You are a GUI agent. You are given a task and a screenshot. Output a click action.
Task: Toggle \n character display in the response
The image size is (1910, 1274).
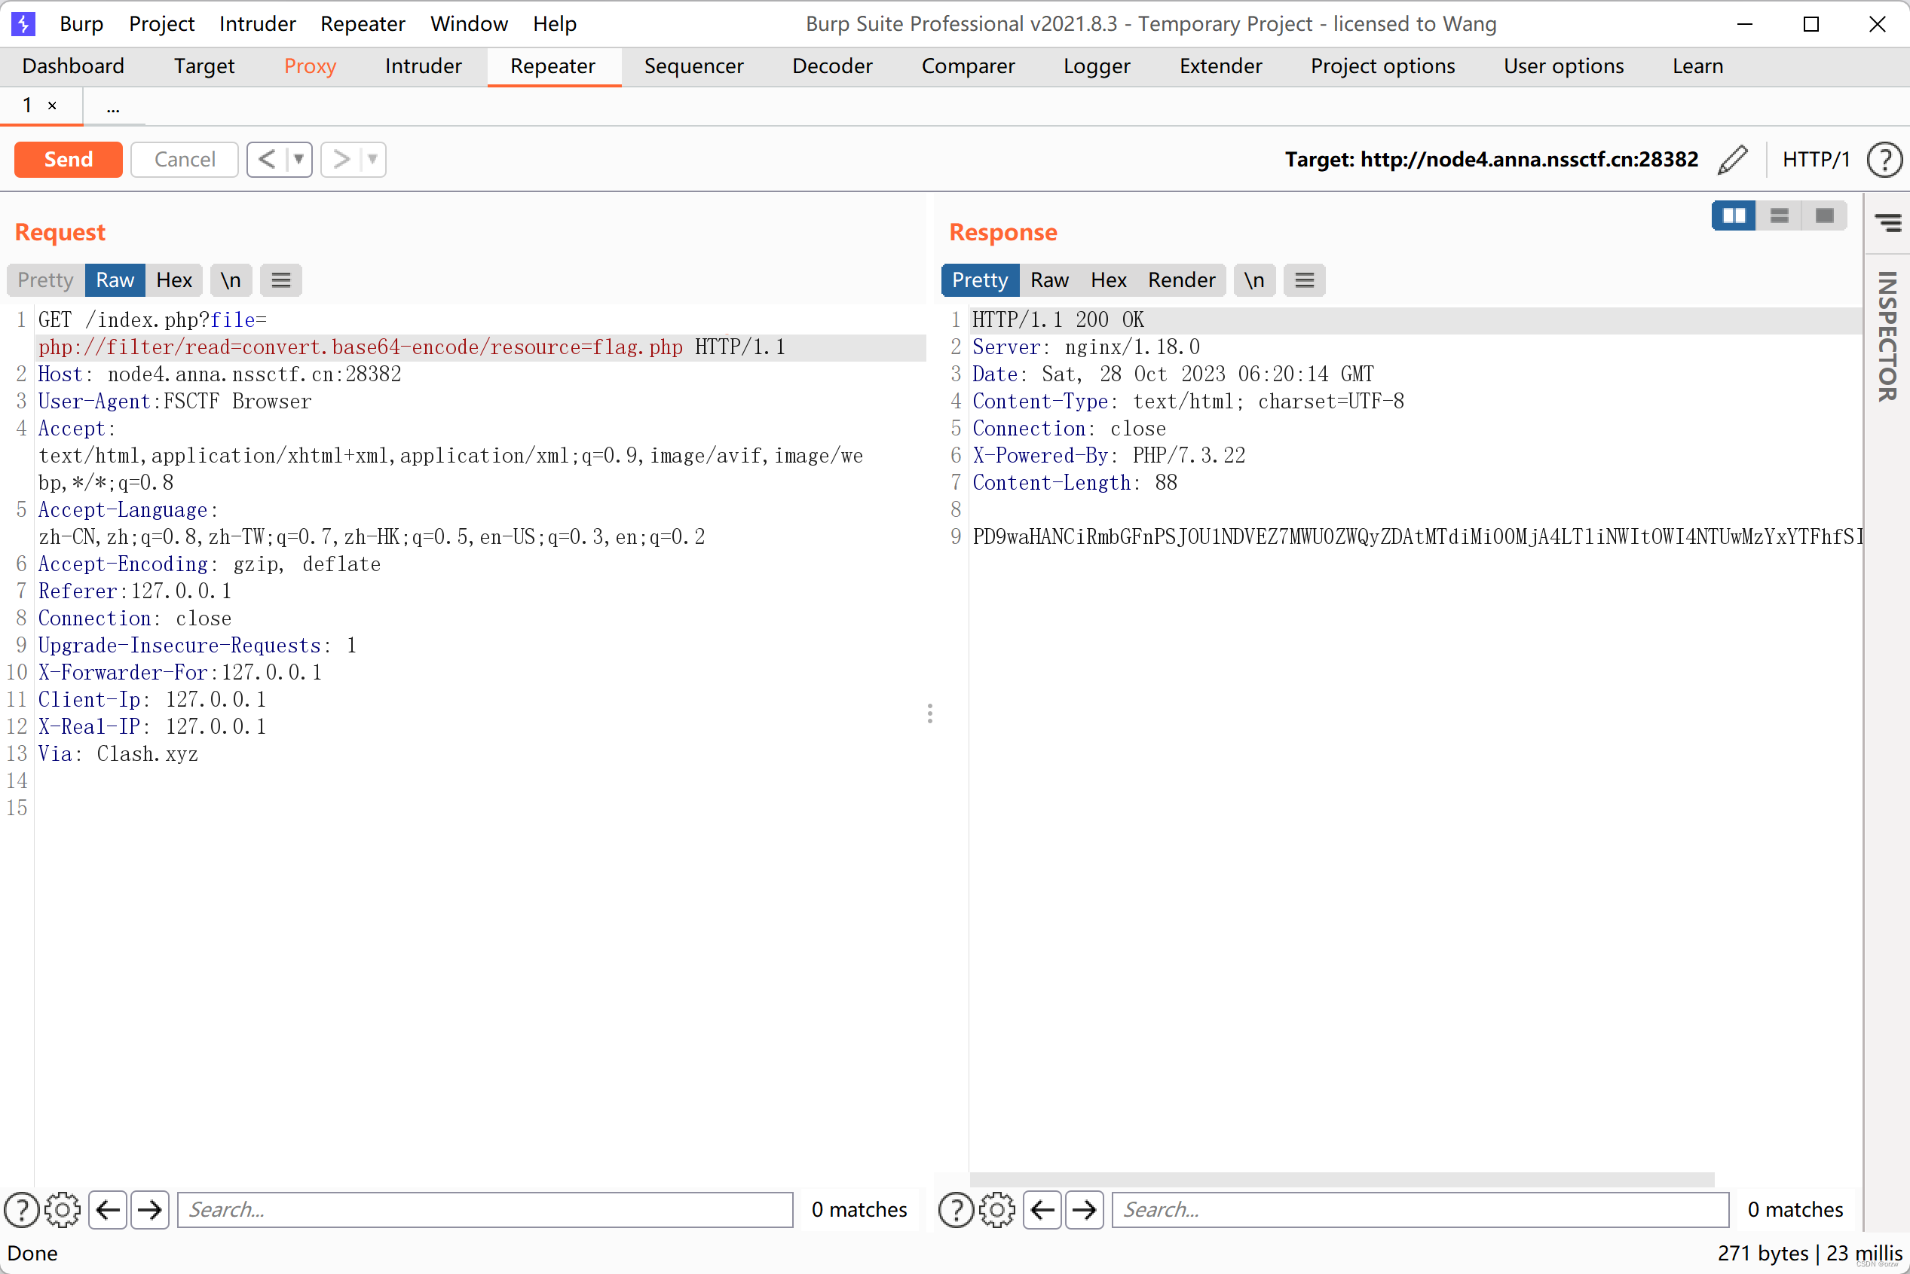[x=1254, y=280]
